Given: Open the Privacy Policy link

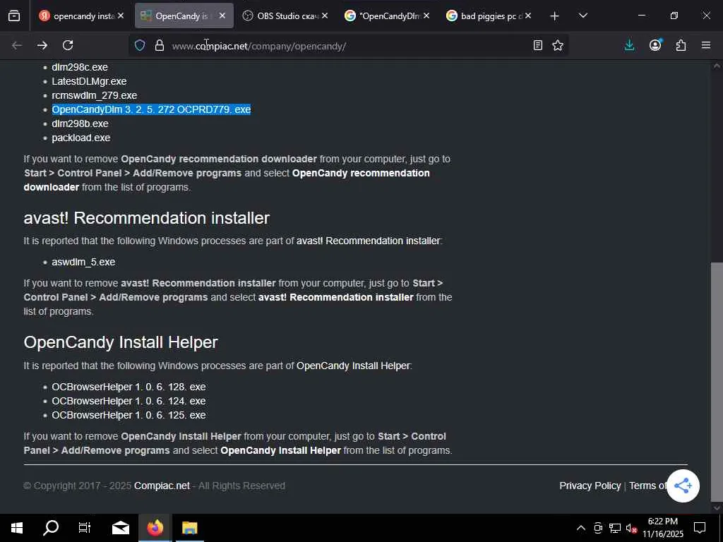Looking at the screenshot, I should (590, 486).
